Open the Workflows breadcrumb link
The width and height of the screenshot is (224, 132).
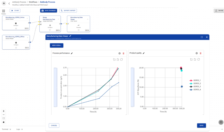pyautogui.click(x=35, y=2)
